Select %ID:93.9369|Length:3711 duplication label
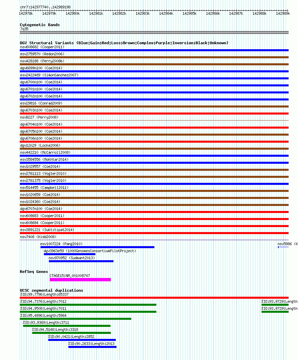Image resolution: width=298 pixels, height=360 pixels. 46,322
